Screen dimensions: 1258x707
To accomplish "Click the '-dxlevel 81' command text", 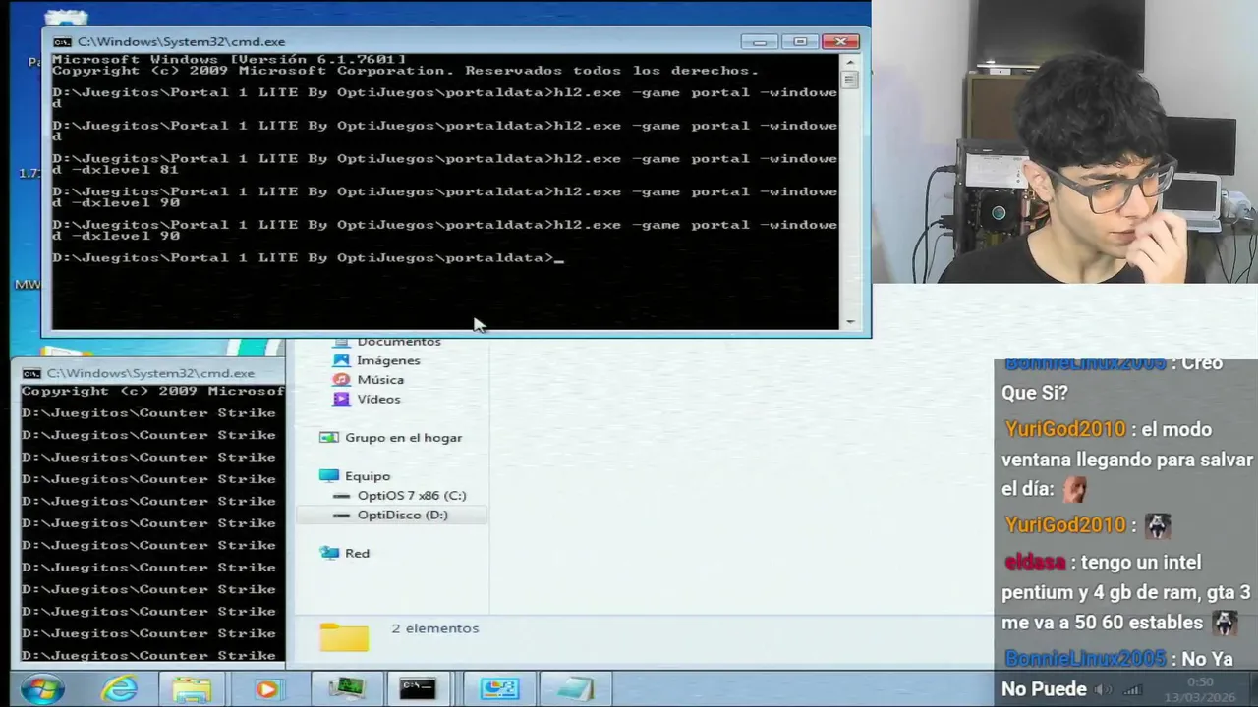I will pyautogui.click(x=126, y=170).
